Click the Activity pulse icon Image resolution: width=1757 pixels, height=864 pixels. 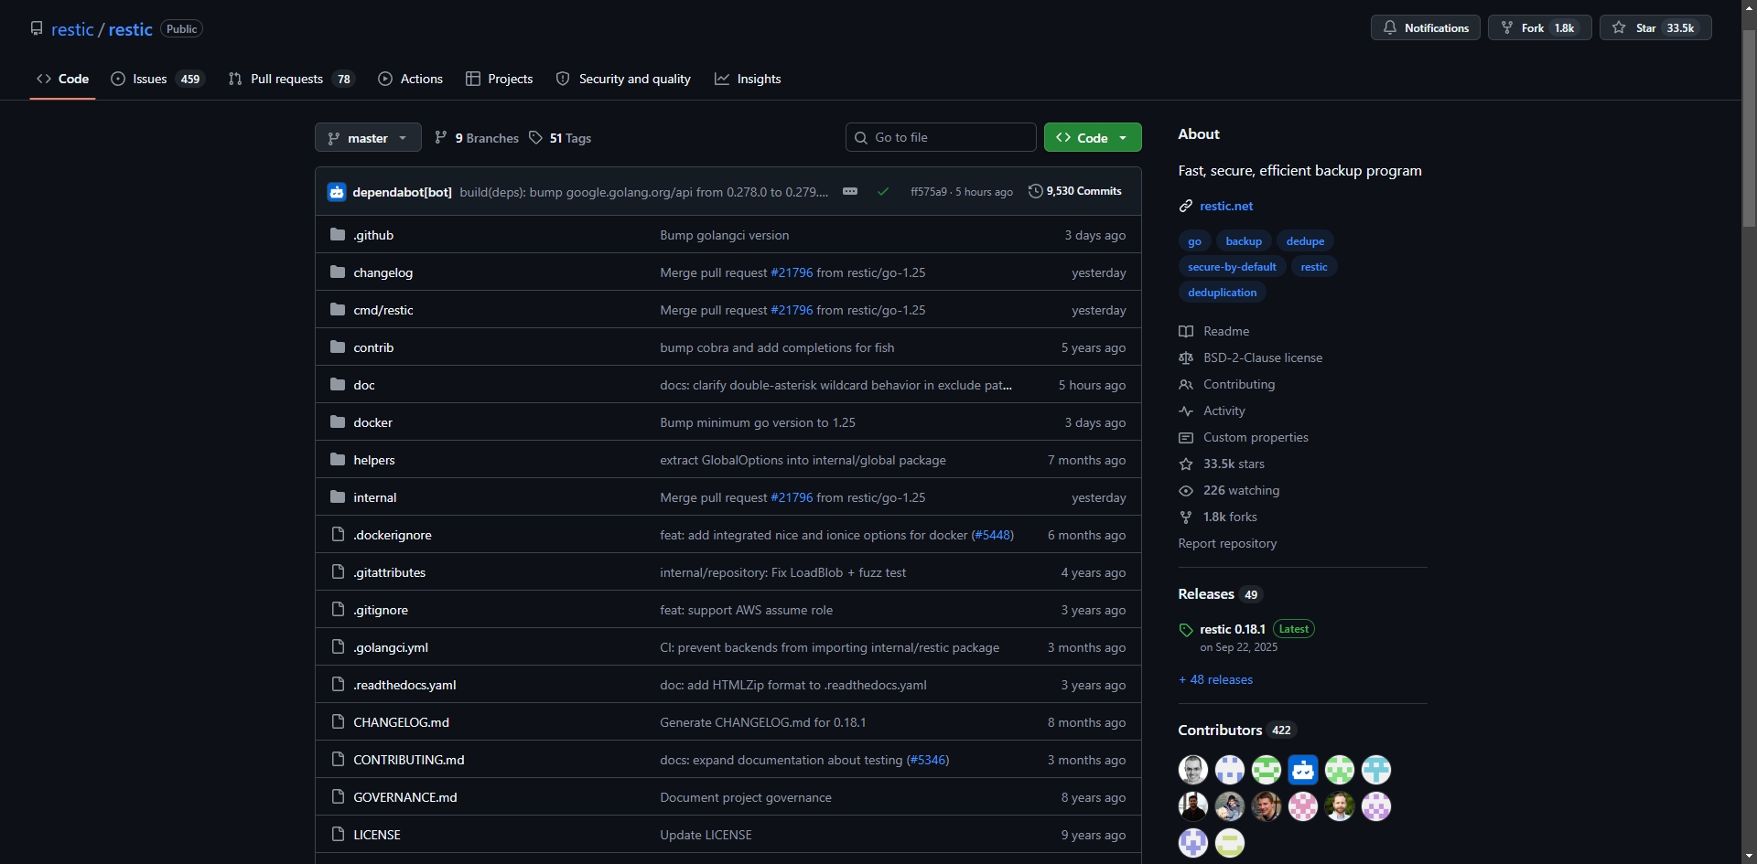[1186, 411]
